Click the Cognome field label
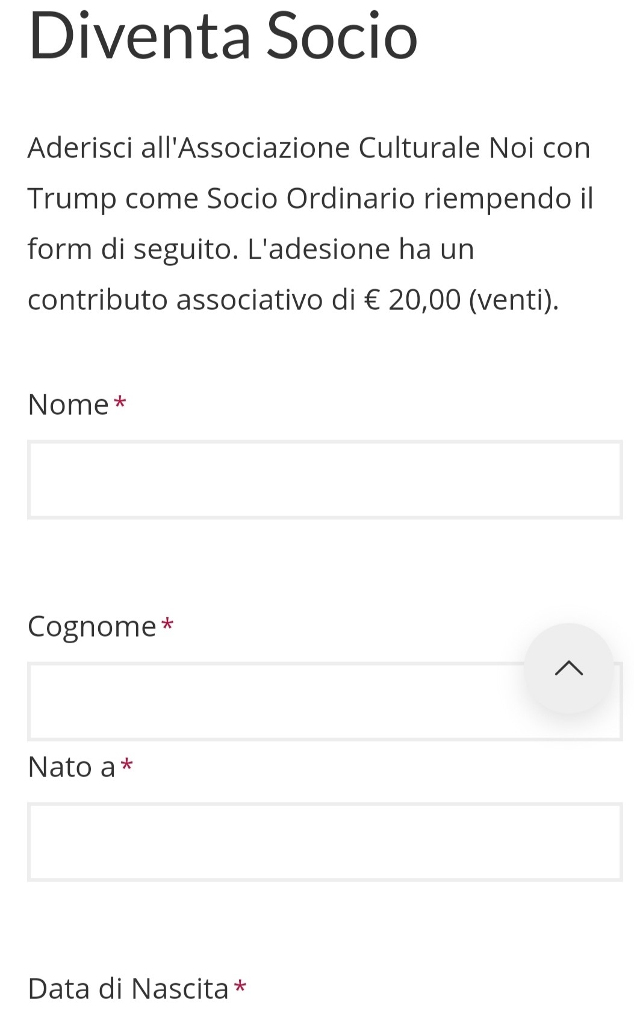 (92, 626)
